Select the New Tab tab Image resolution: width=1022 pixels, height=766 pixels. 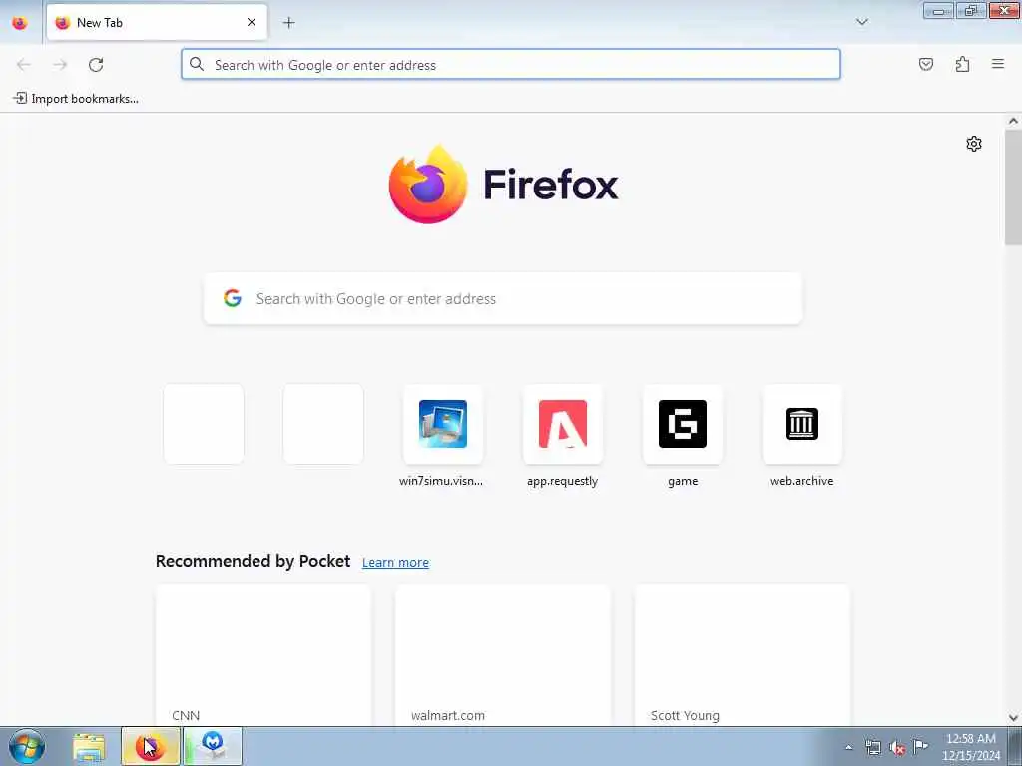coord(157,22)
